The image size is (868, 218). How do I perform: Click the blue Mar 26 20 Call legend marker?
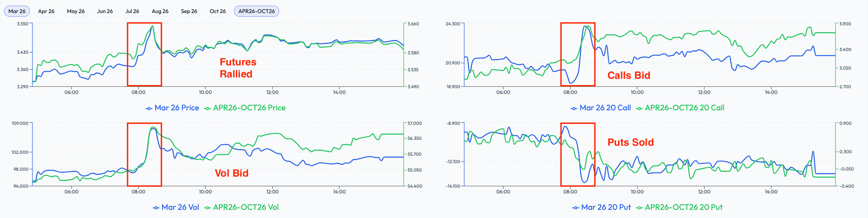pyautogui.click(x=574, y=108)
